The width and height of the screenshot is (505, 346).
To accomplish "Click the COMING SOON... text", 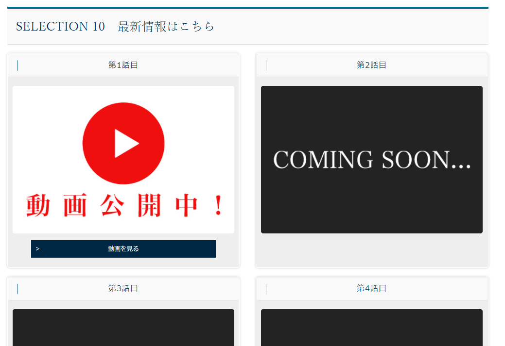I will coord(372,160).
